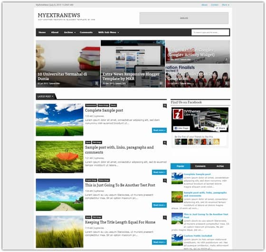Click the Facebook Share button

click(x=220, y=128)
